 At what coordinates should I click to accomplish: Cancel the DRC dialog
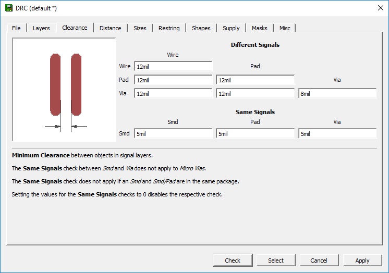click(319, 260)
